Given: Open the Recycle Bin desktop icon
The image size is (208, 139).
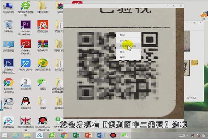Looking at the screenshot, I should [x=8, y=26].
